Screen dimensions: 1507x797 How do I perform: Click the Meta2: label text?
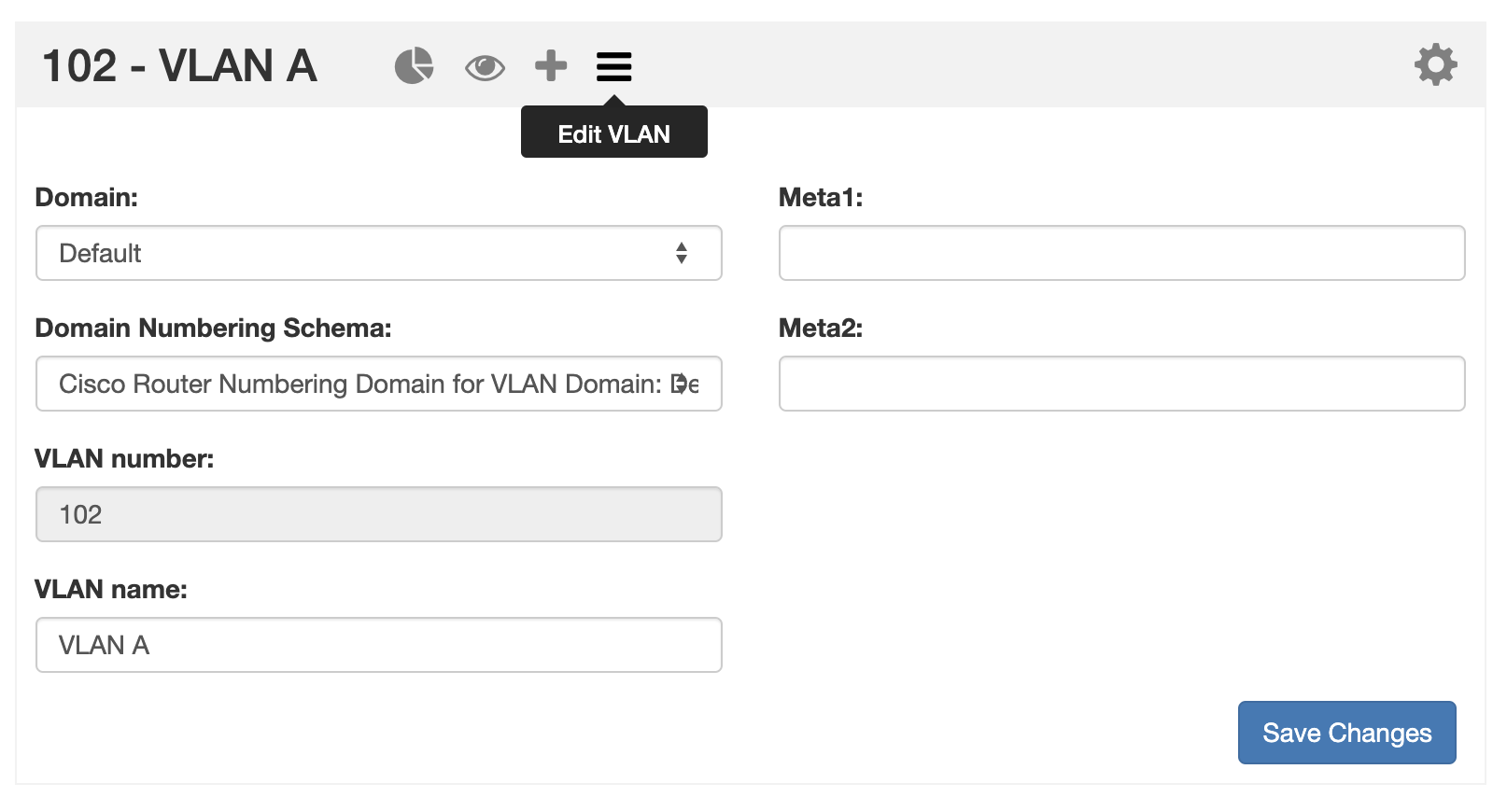[821, 329]
